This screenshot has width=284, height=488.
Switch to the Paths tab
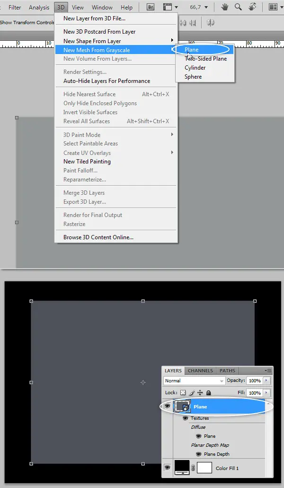(x=227, y=371)
